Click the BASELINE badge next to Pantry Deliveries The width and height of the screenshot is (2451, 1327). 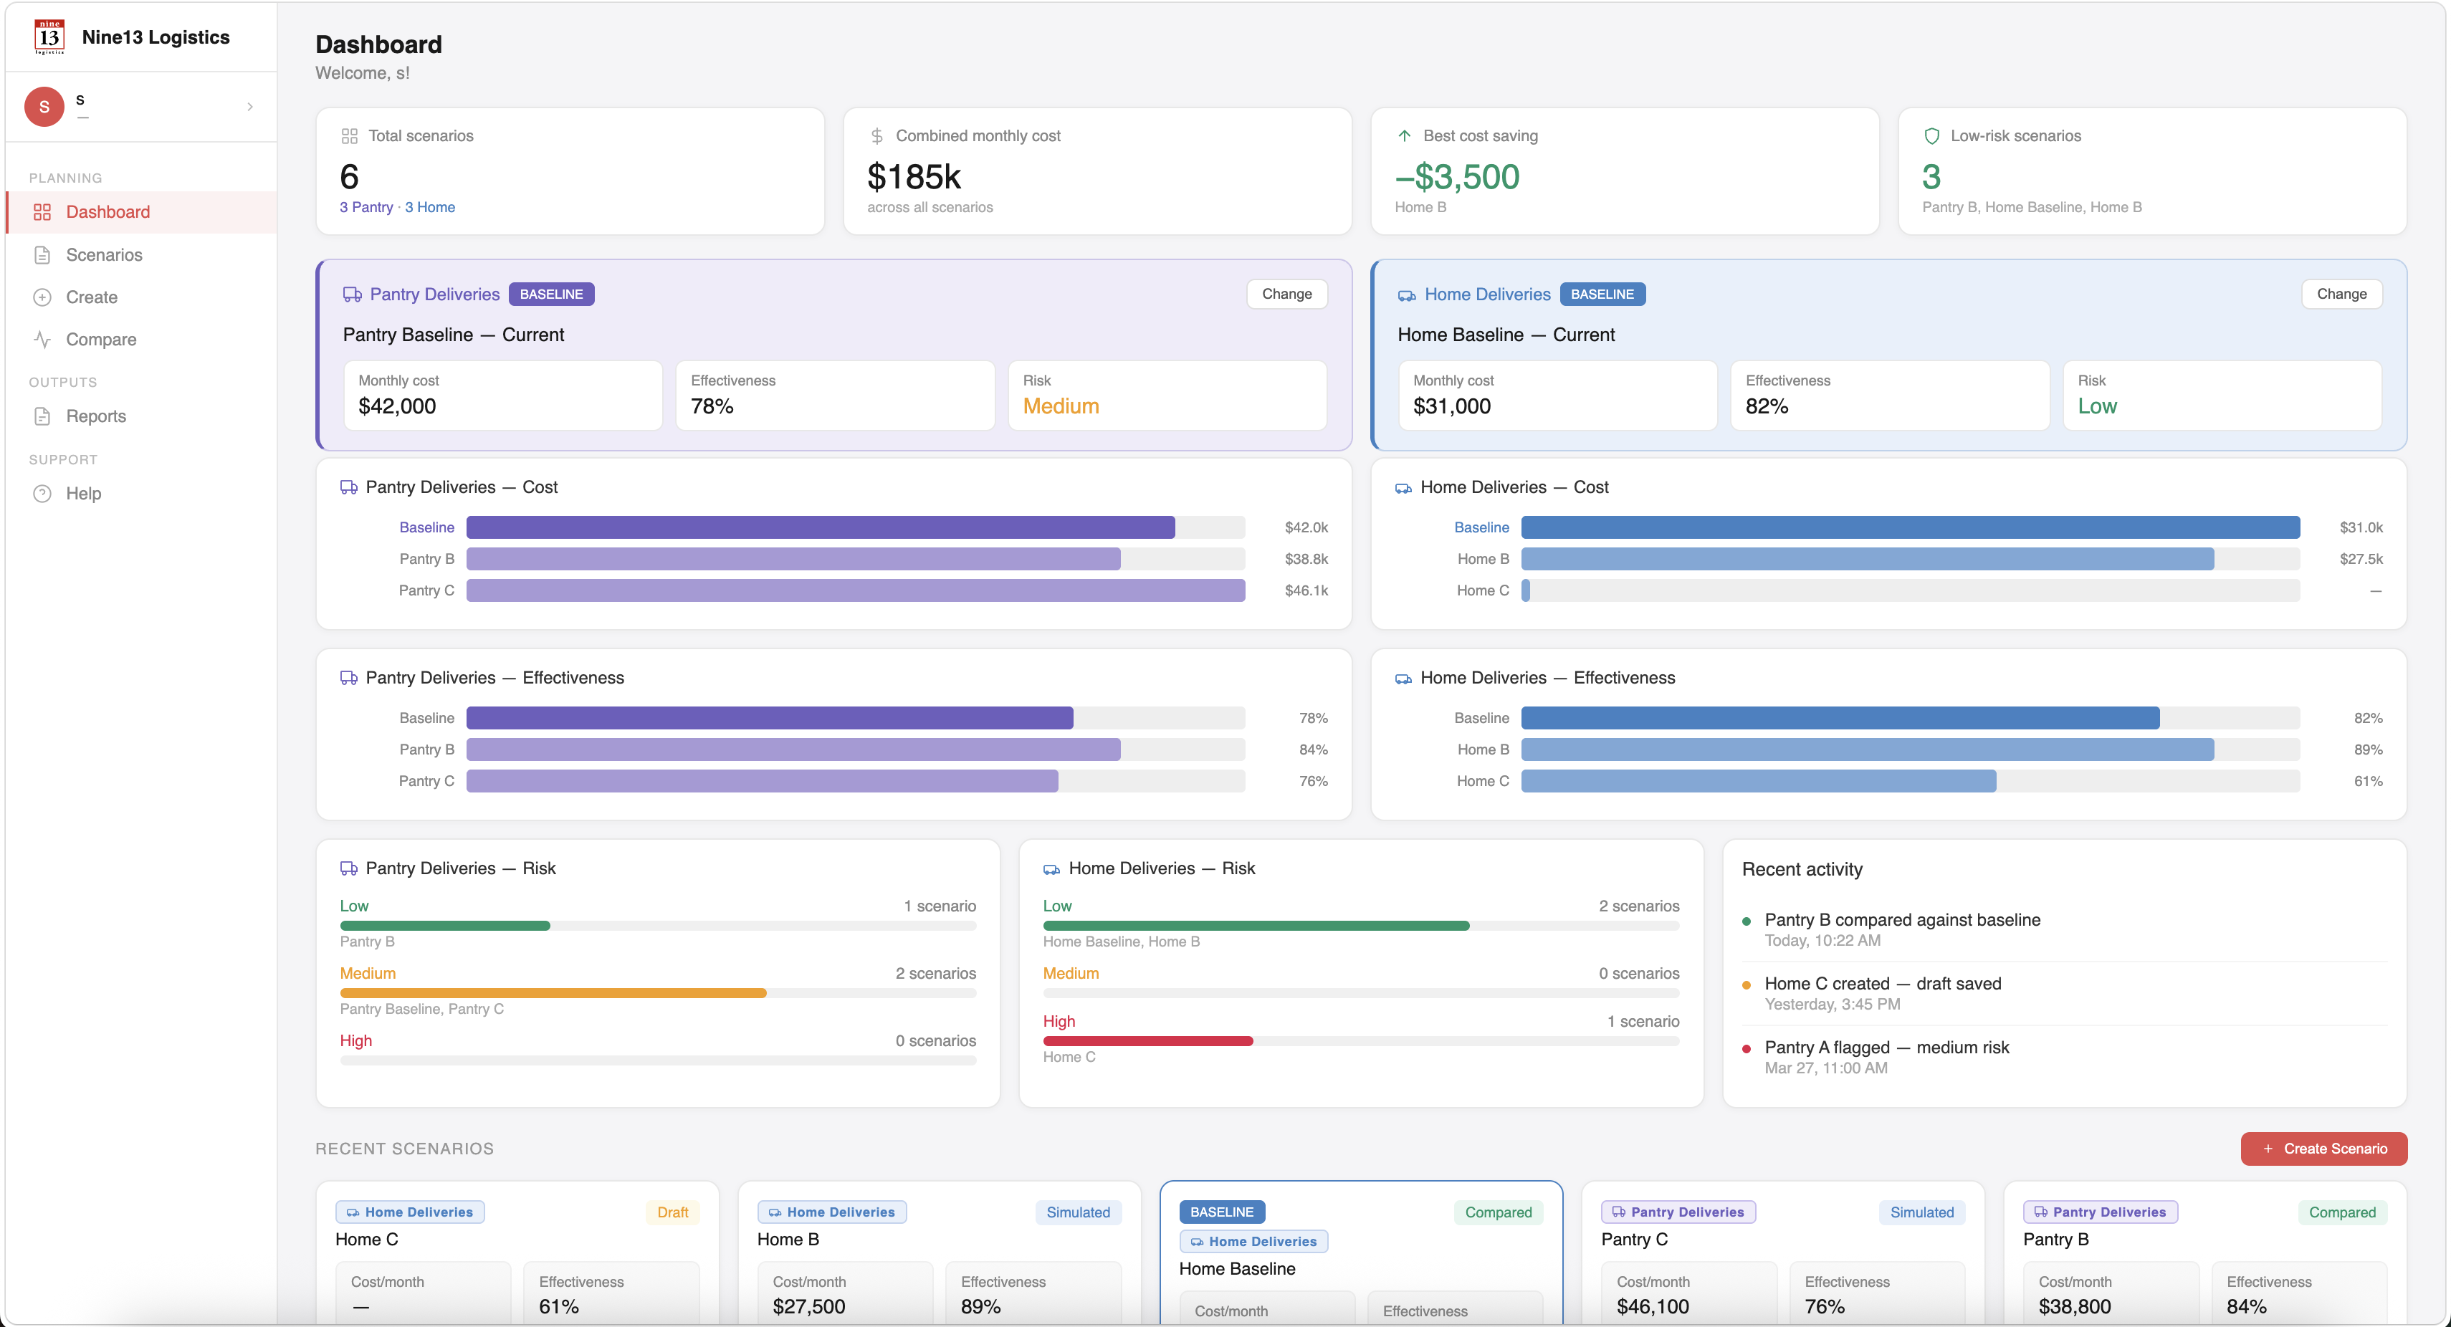tap(551, 294)
